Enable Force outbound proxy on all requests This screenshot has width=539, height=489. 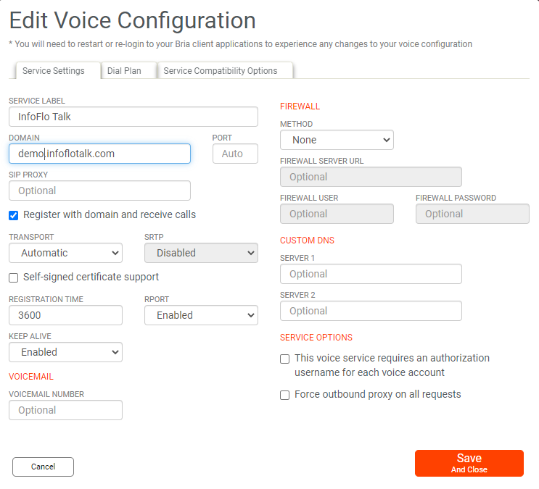point(285,396)
